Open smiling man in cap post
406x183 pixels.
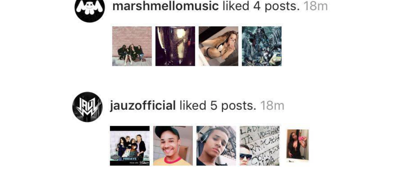pyautogui.click(x=173, y=146)
